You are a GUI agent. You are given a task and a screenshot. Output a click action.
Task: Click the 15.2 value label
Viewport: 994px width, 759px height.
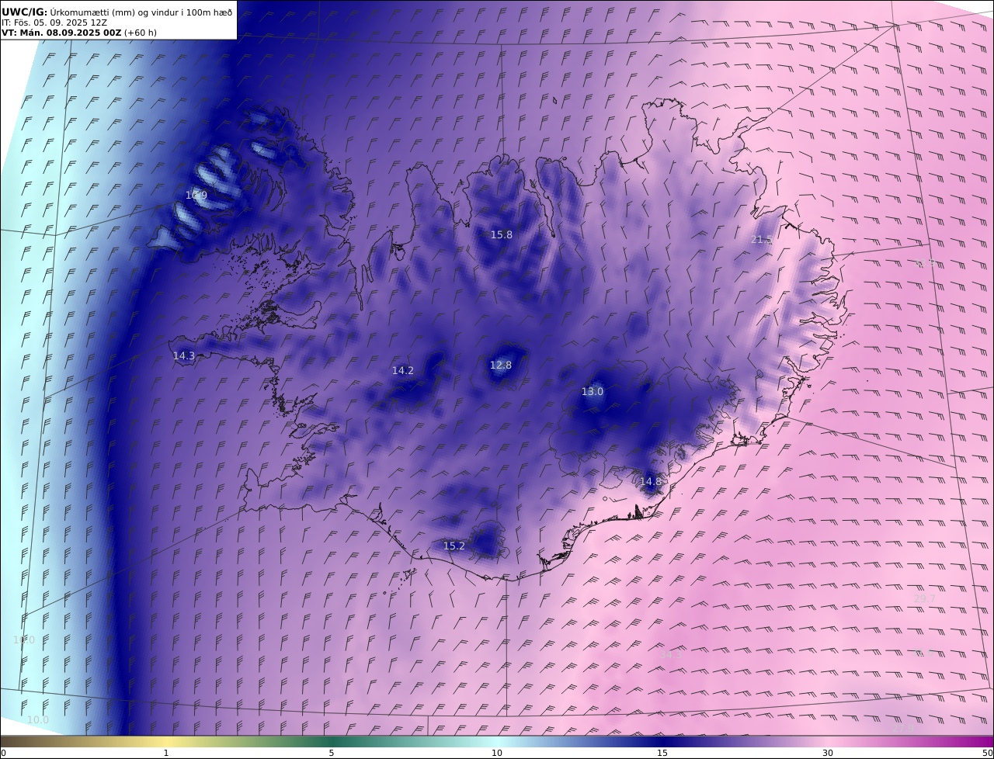(454, 546)
